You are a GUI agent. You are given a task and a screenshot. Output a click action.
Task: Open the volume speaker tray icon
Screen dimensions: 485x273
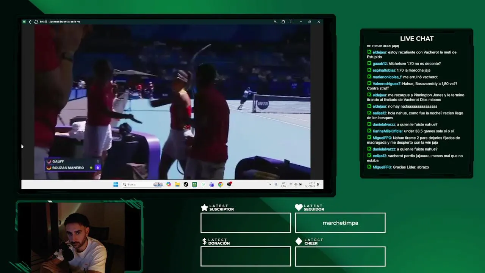296,184
